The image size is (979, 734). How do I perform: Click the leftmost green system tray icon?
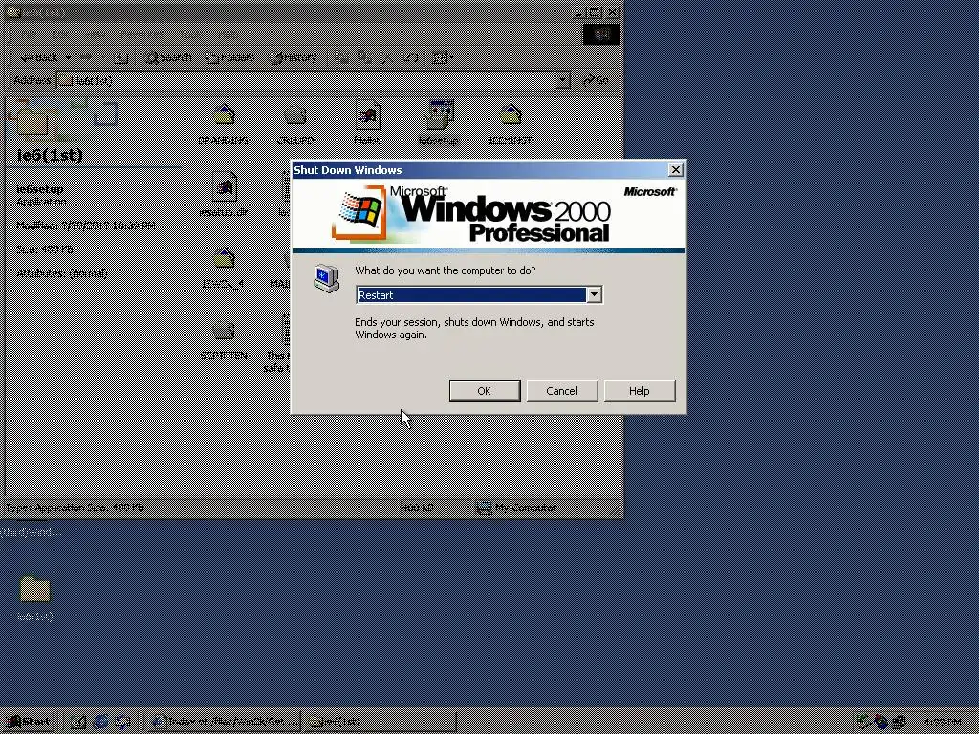pos(863,723)
